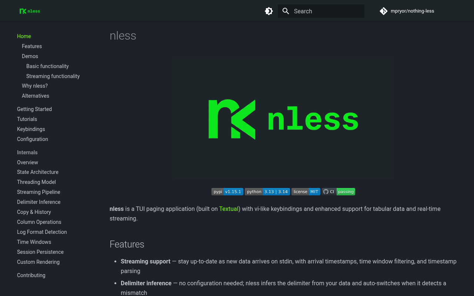Viewport: 474px width, 296px height.
Task: Jump to Demos section in sidebar
Action: coord(30,56)
